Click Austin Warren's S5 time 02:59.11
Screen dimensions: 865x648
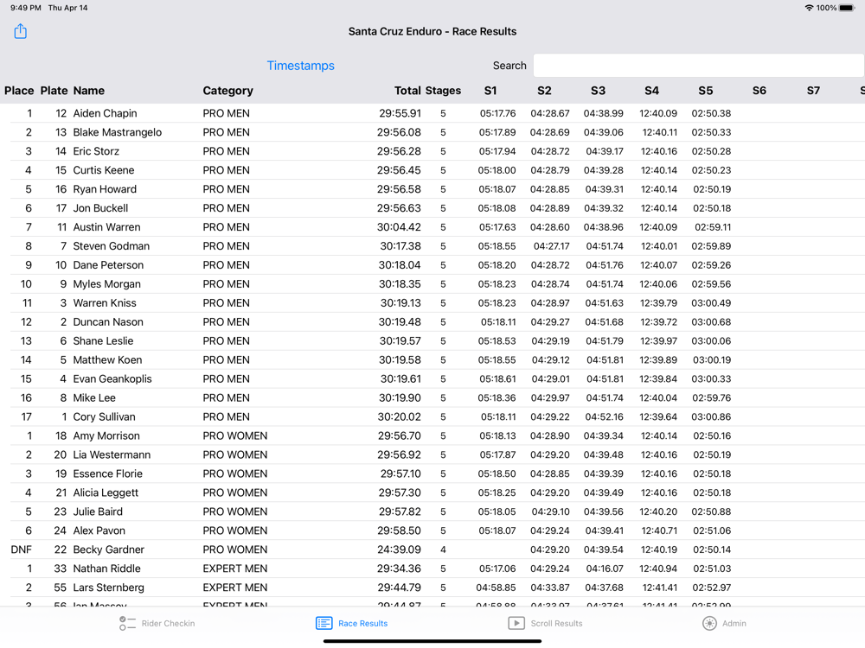click(x=713, y=227)
